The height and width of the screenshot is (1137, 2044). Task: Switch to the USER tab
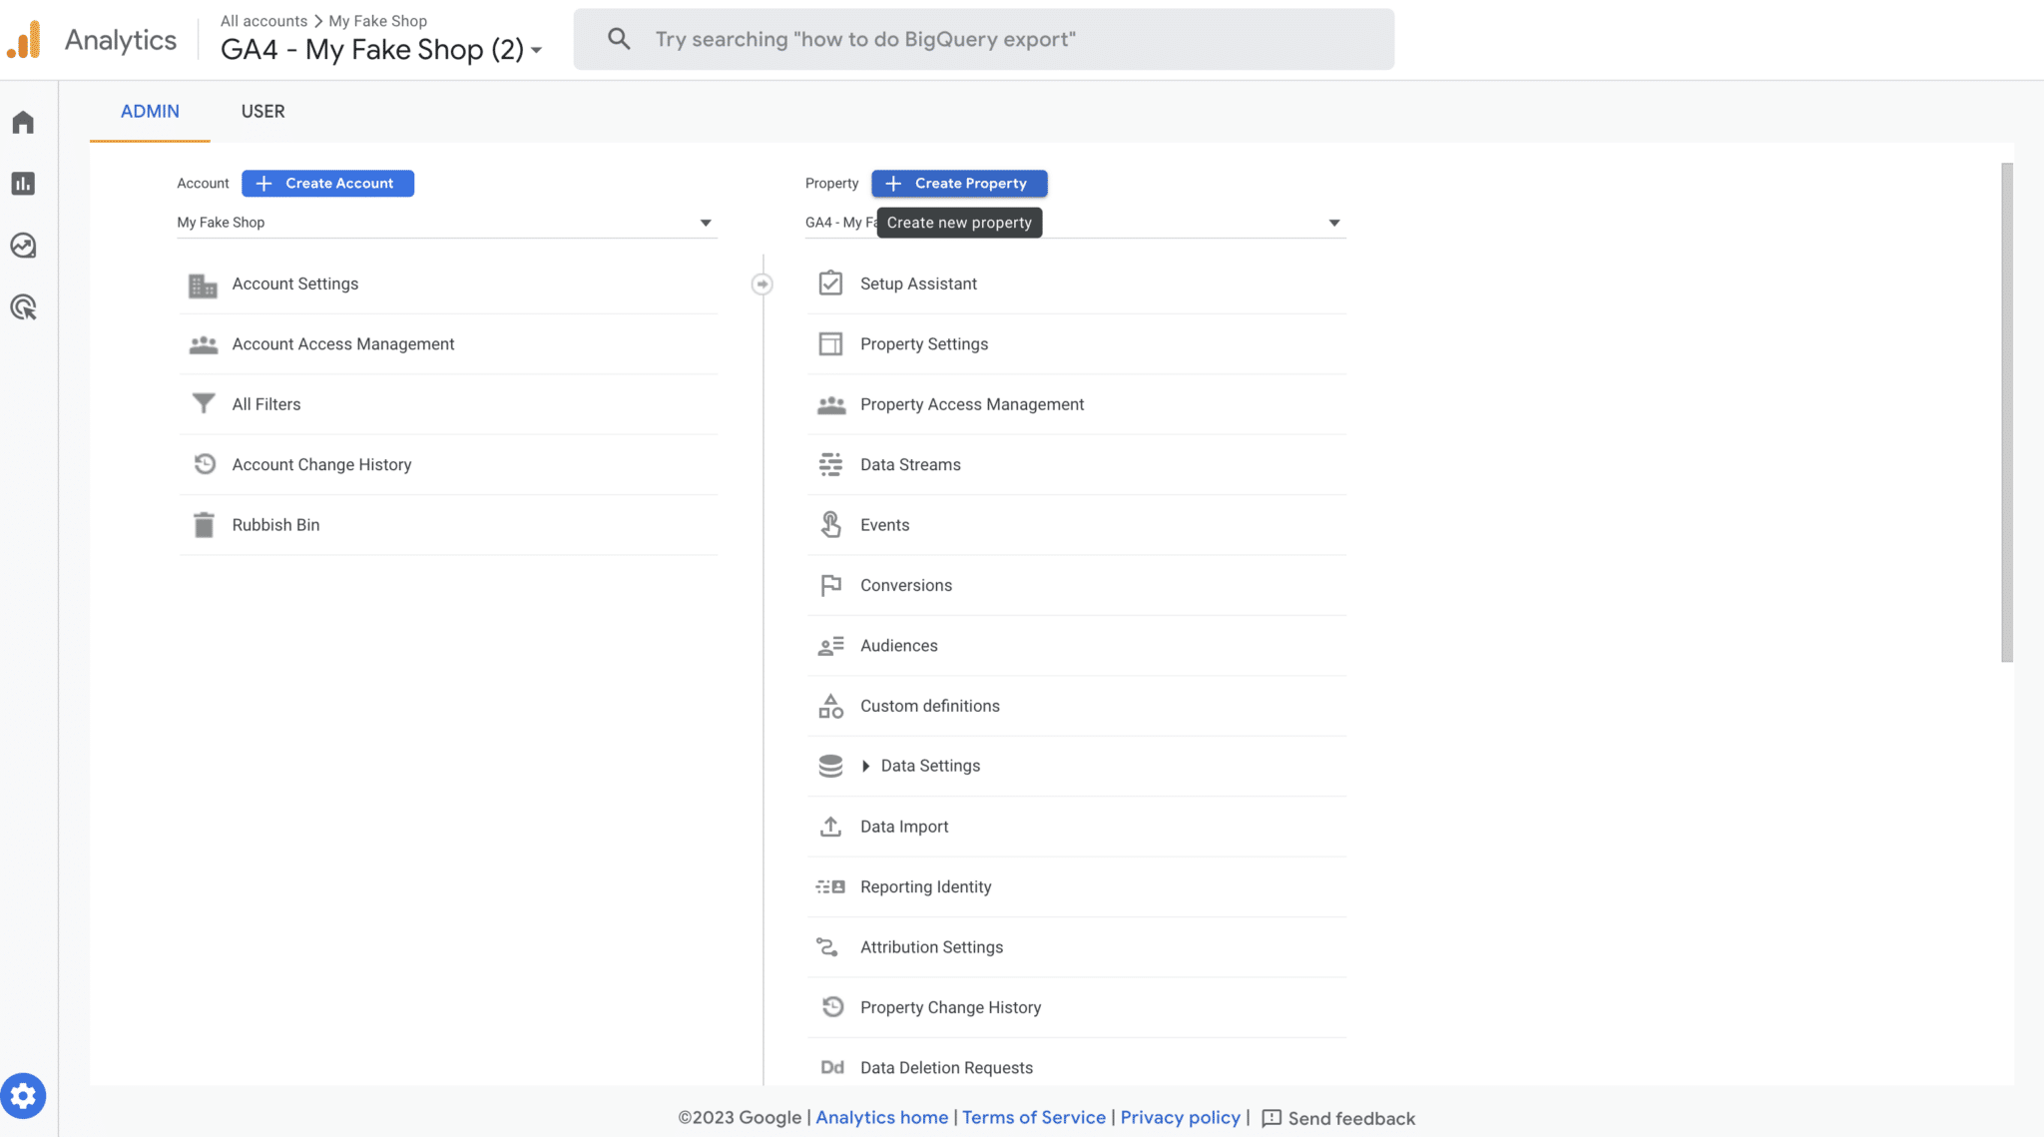click(262, 112)
